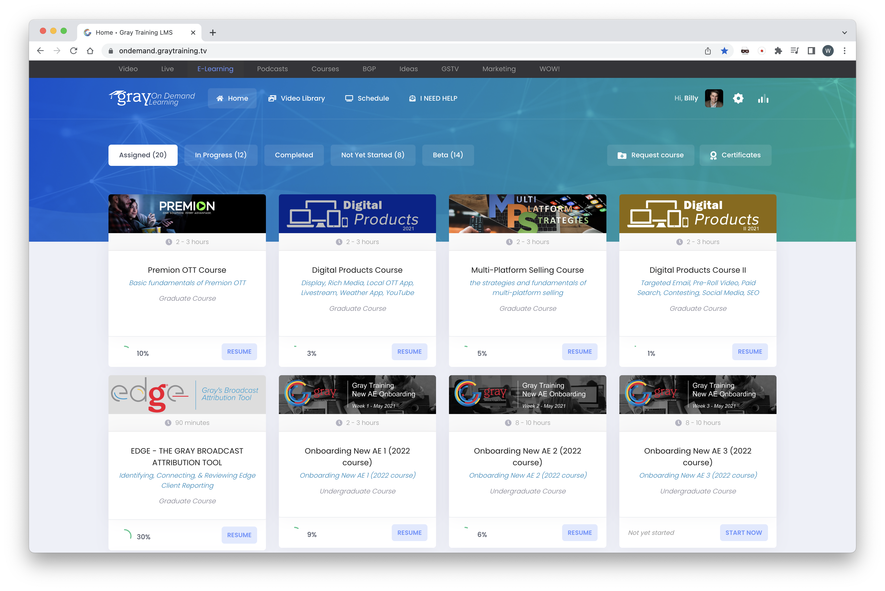Click the red record extension icon

[762, 51]
